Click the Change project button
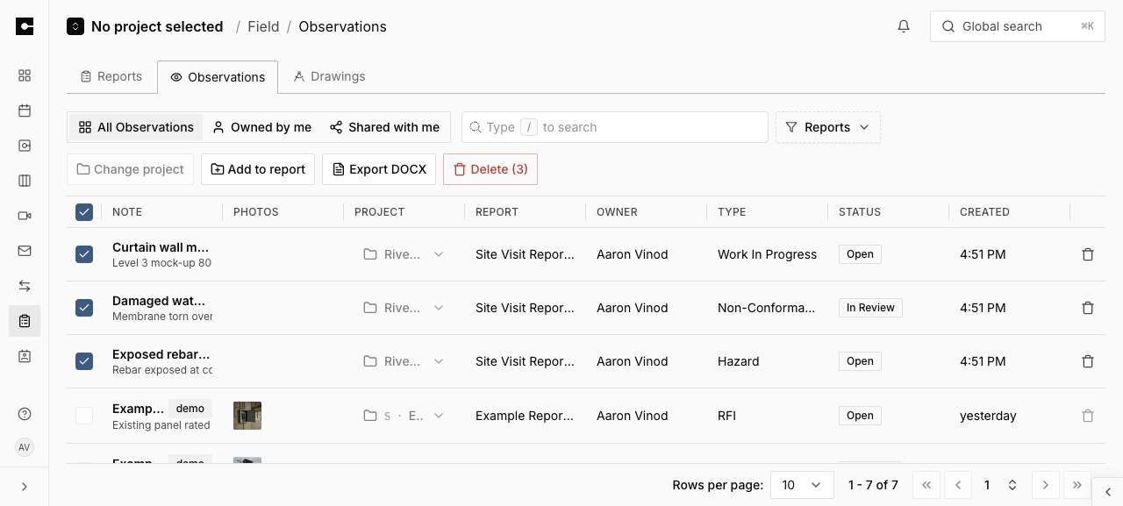This screenshot has height=506, width=1123. point(130,169)
